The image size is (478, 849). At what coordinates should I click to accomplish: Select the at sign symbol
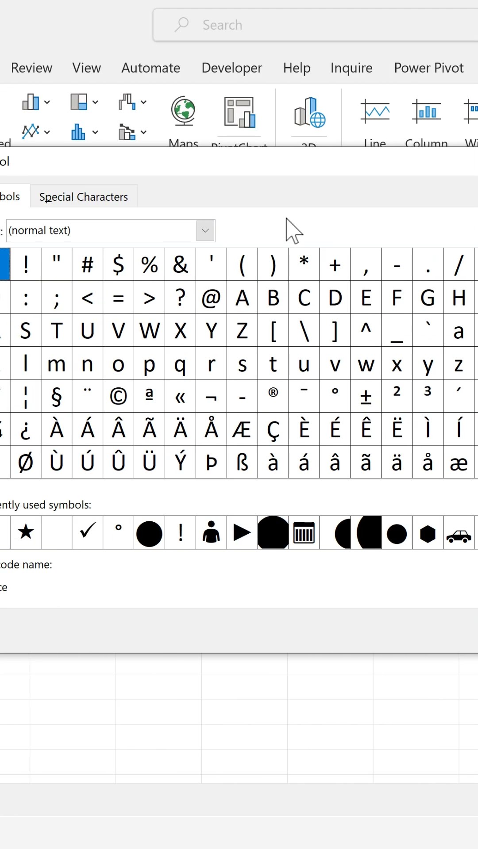pyautogui.click(x=211, y=298)
